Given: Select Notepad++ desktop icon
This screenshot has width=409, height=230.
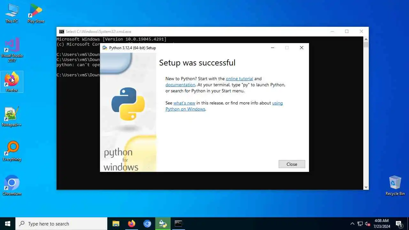Looking at the screenshot, I should [x=12, y=117].
